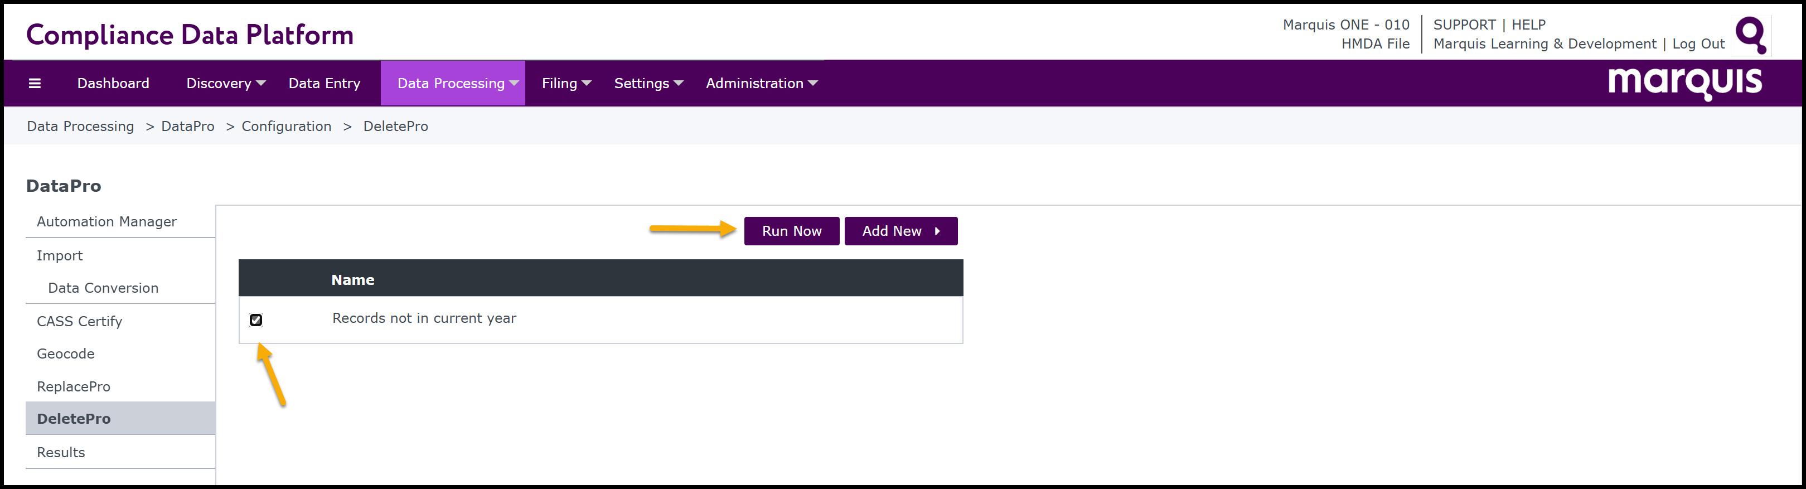Open Results in the DataPro sidebar
Screen dimensions: 1806x489
click(x=61, y=453)
